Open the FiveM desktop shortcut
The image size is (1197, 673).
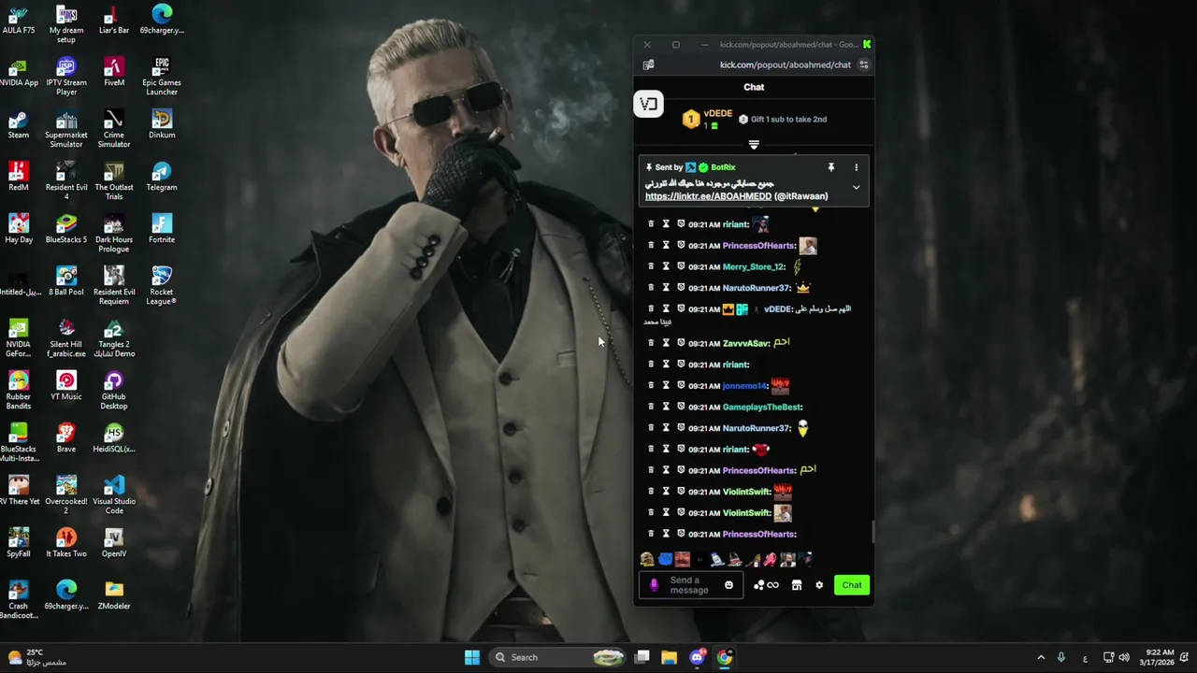tap(114, 72)
